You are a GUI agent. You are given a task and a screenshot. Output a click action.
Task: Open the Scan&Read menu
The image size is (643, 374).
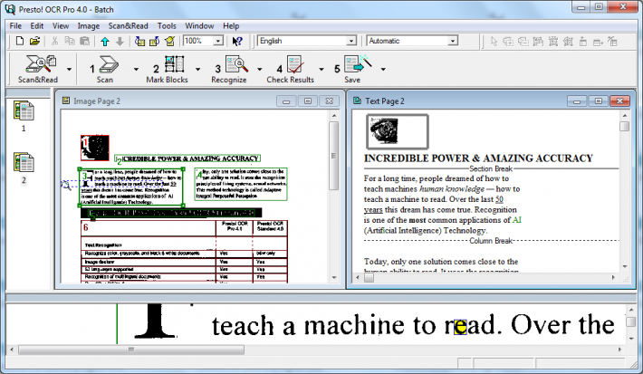click(x=128, y=26)
